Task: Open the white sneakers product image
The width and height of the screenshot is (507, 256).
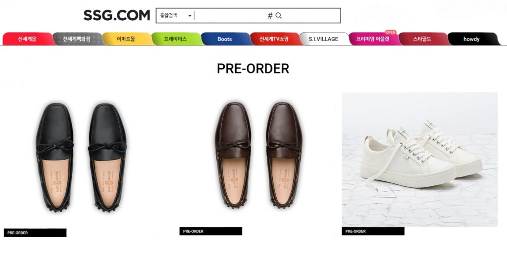Action: coord(419,158)
